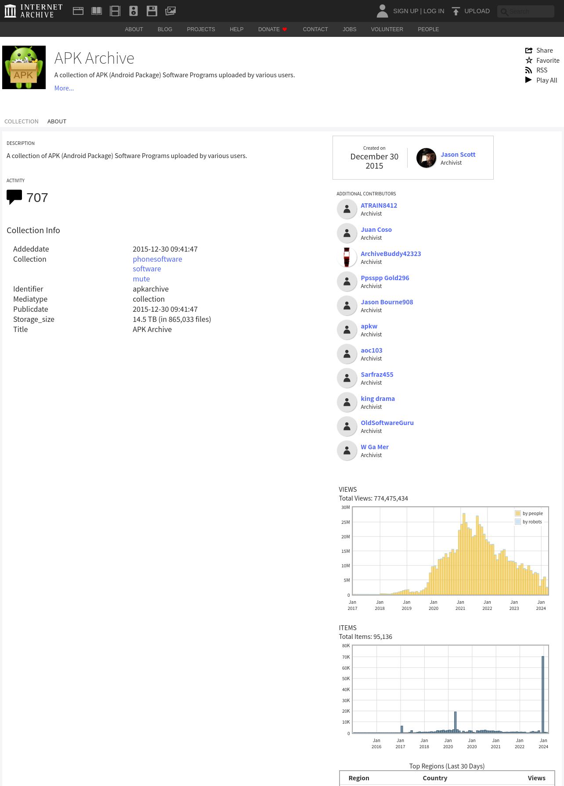Viewport: 564px width, 786px height.
Task: Click the 'Total Views: 774,475,434' text
Action: click(x=373, y=498)
